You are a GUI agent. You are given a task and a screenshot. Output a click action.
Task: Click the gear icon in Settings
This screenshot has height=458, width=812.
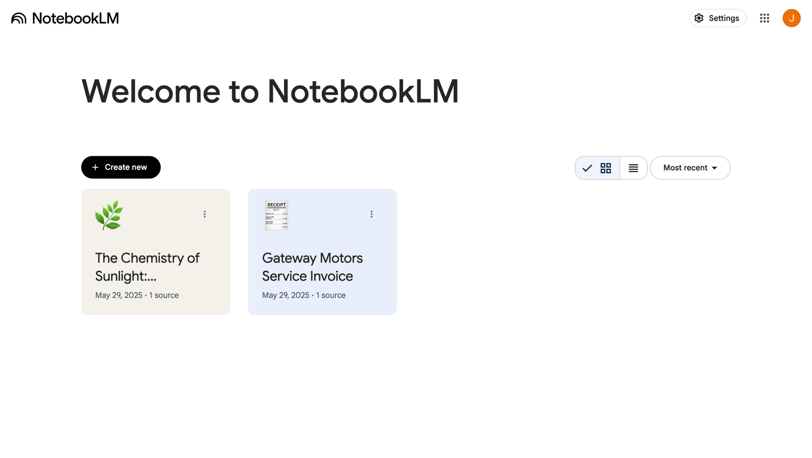point(699,18)
